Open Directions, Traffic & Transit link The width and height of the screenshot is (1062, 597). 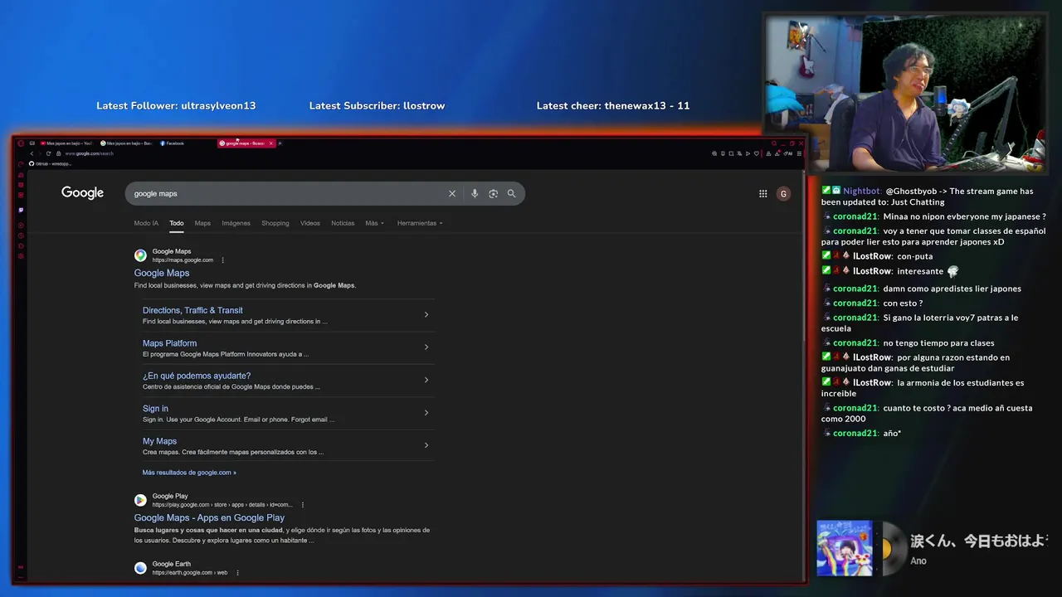192,310
